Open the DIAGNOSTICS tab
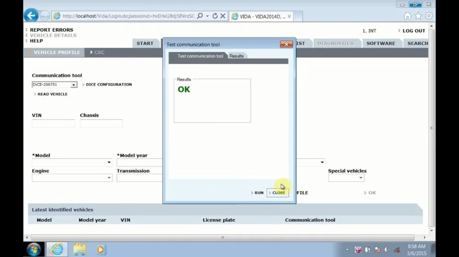Image resolution: width=459 pixels, height=257 pixels. (x=336, y=43)
